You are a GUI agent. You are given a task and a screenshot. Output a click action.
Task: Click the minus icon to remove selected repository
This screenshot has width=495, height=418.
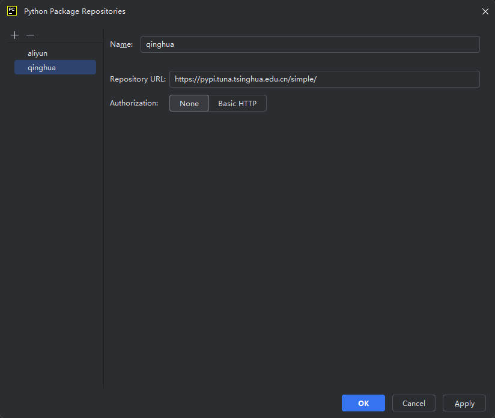point(30,35)
